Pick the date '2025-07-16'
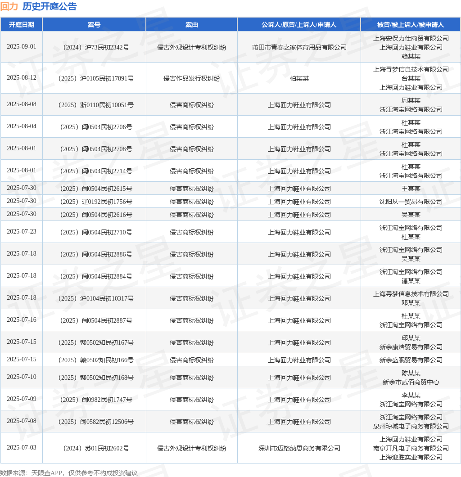This screenshot has width=461, height=477. (x=22, y=319)
